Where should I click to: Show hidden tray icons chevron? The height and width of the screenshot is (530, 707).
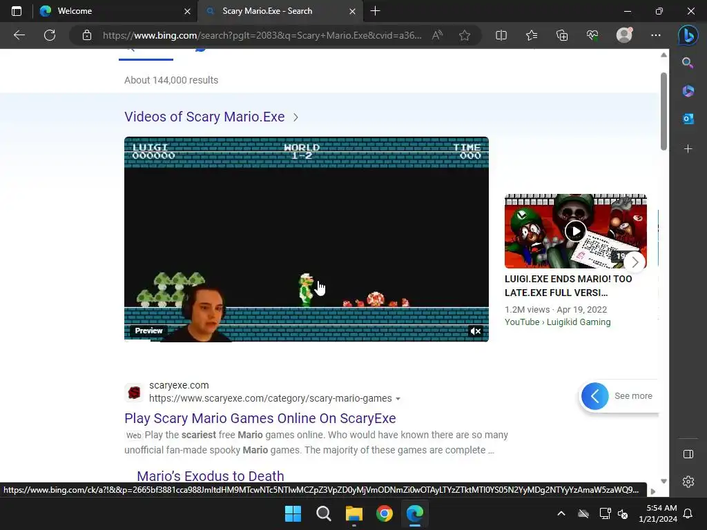(x=561, y=513)
